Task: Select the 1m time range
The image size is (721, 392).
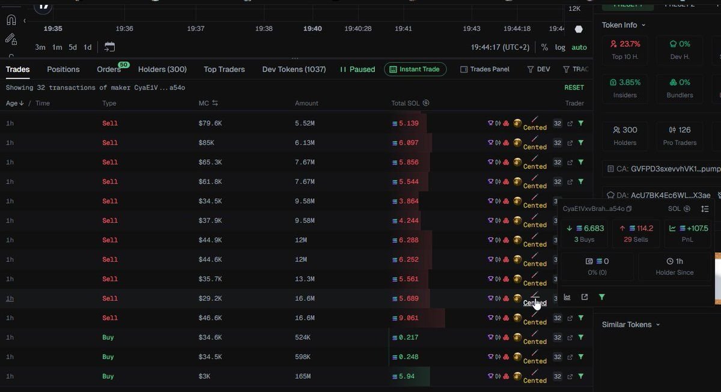Action: tap(57, 47)
